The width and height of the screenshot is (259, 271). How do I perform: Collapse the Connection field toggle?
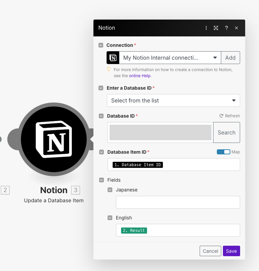pos(101,45)
